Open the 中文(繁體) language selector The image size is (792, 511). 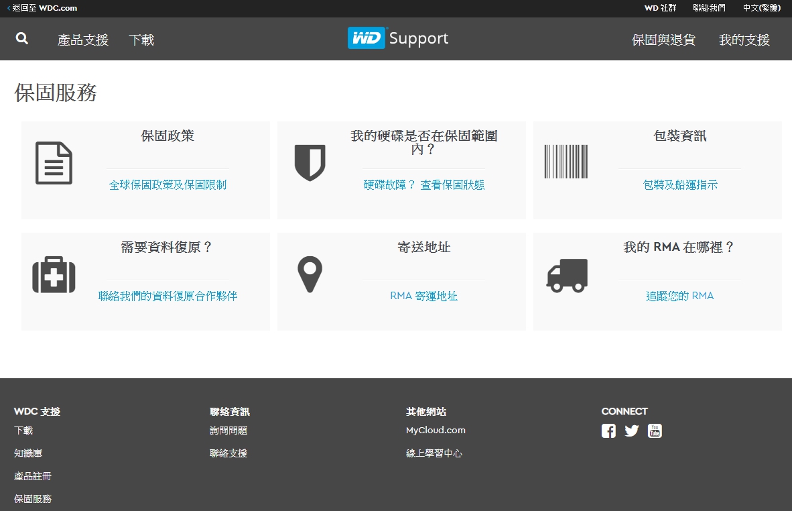pos(762,8)
